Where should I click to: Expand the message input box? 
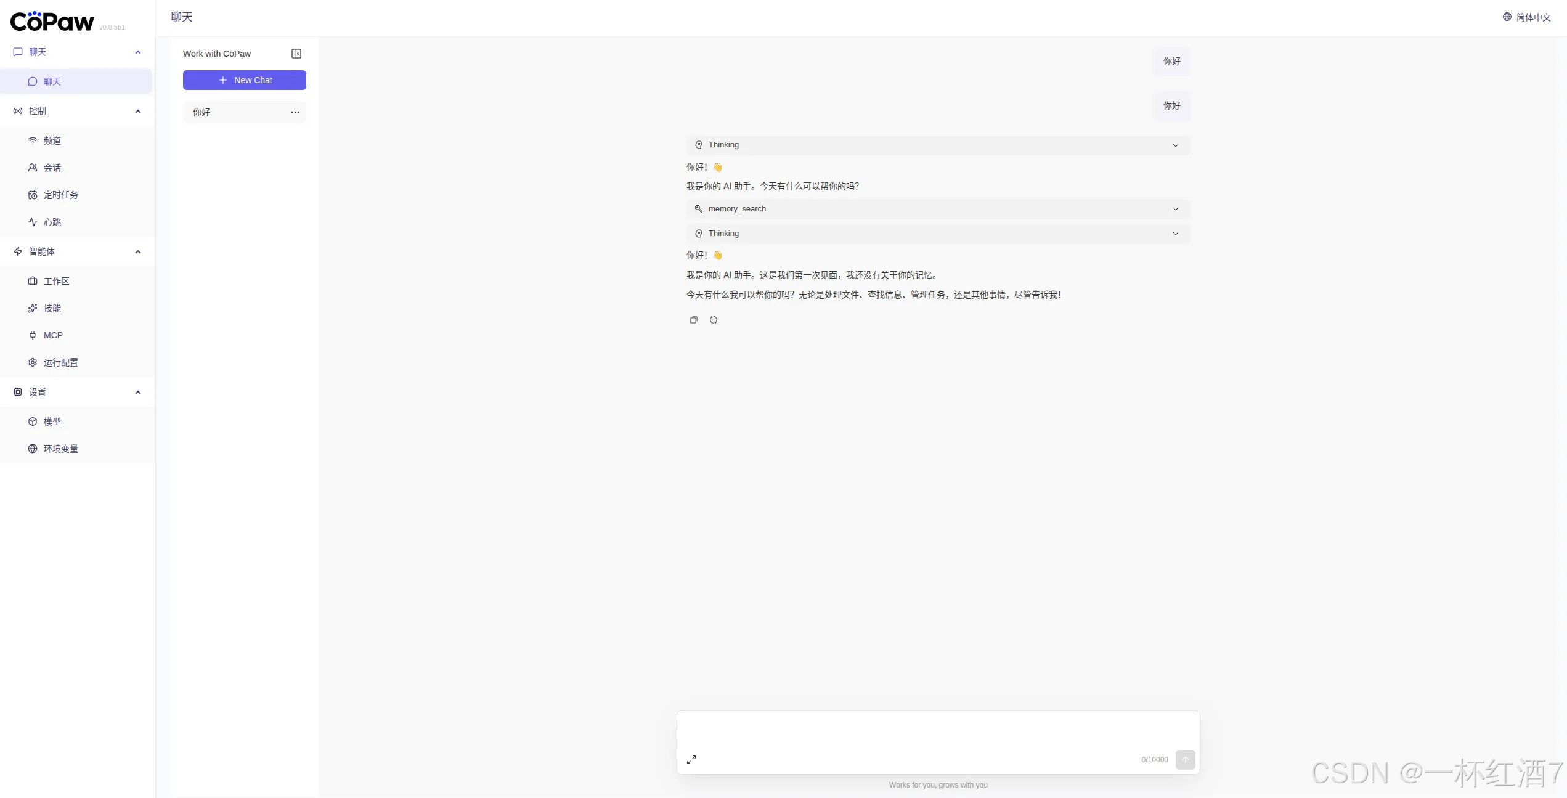coord(691,760)
